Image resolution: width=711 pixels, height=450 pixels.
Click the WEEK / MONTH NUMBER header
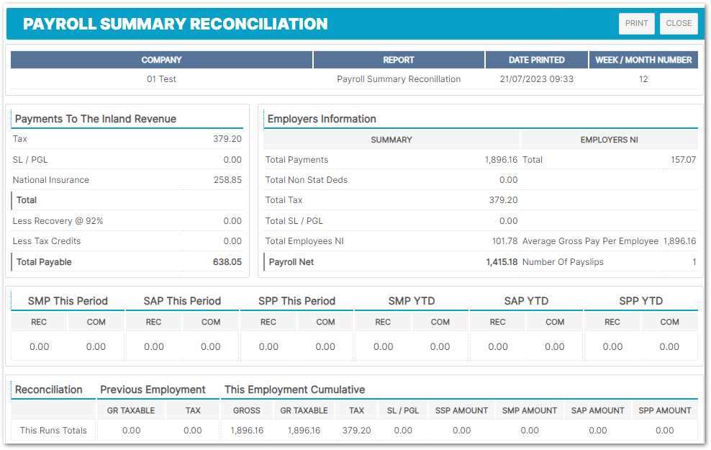pos(643,60)
